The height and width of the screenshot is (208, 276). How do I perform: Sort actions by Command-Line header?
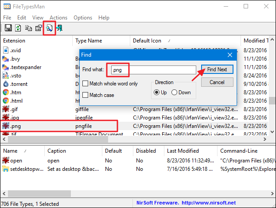[247, 151]
